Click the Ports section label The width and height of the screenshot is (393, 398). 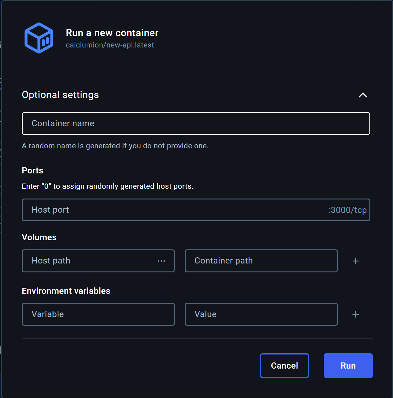click(32, 171)
